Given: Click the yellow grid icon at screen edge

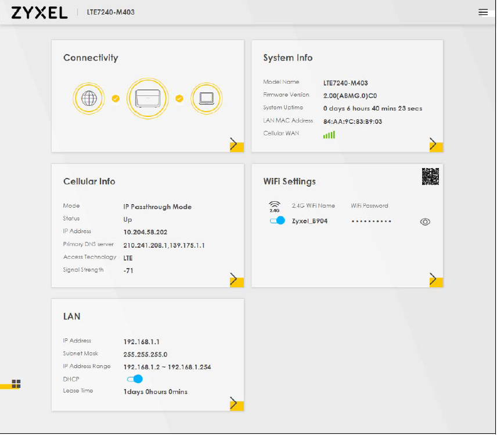Looking at the screenshot, I should [16, 384].
